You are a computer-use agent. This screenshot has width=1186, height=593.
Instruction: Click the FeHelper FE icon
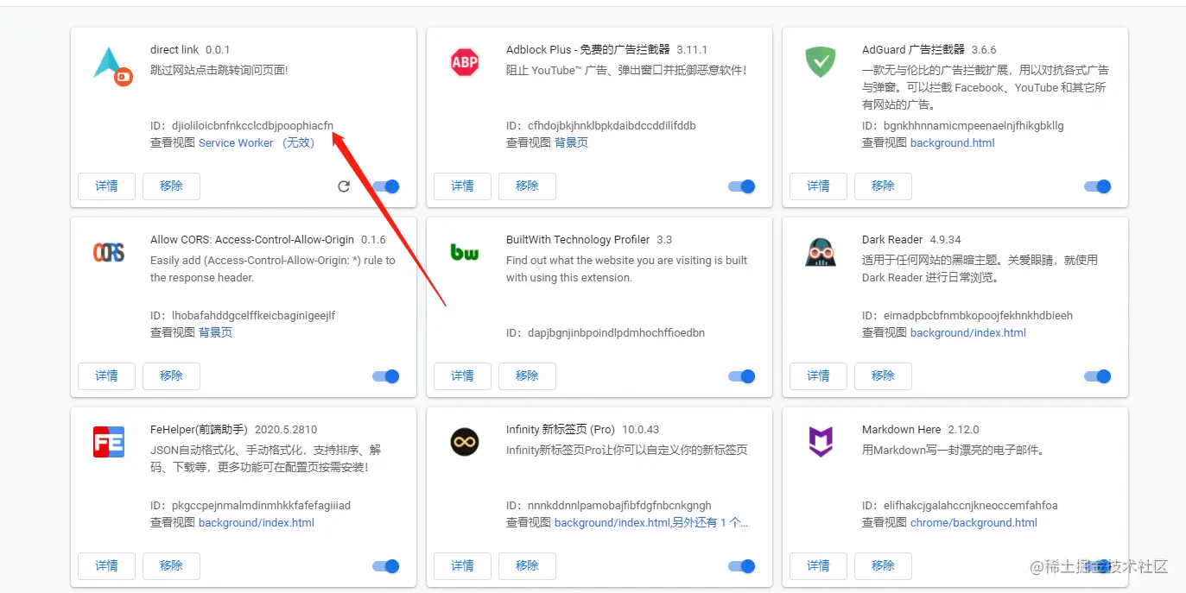point(109,442)
